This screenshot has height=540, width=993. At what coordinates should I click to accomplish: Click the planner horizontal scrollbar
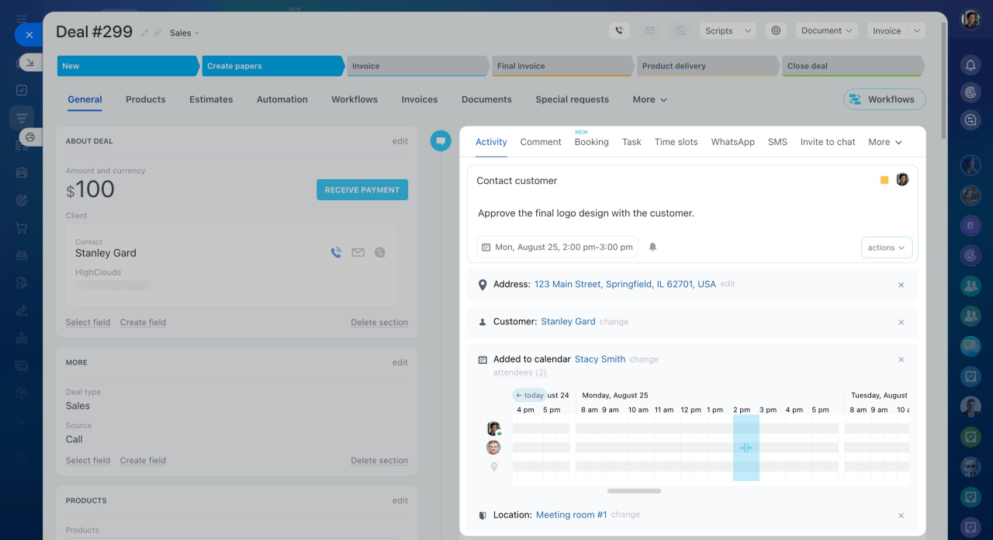tap(634, 491)
